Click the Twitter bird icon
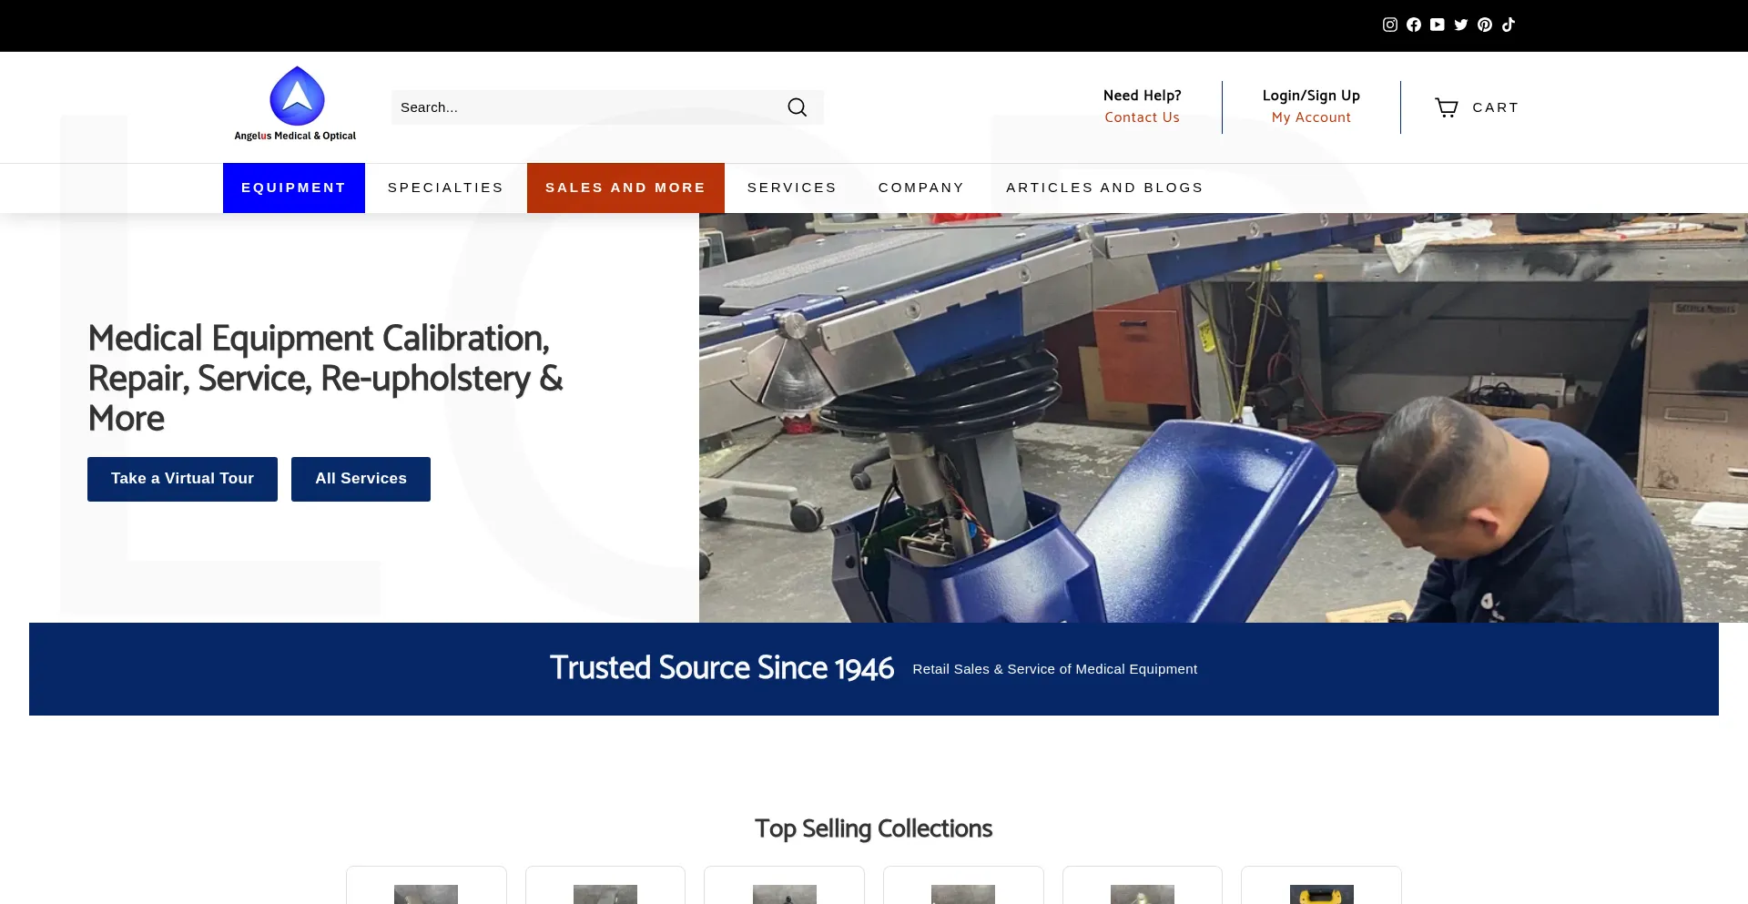This screenshot has width=1748, height=904. point(1460,25)
